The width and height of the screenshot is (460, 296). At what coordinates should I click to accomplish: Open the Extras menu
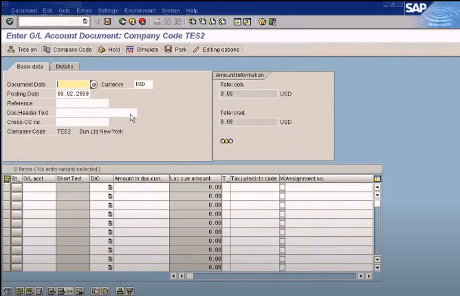[84, 10]
